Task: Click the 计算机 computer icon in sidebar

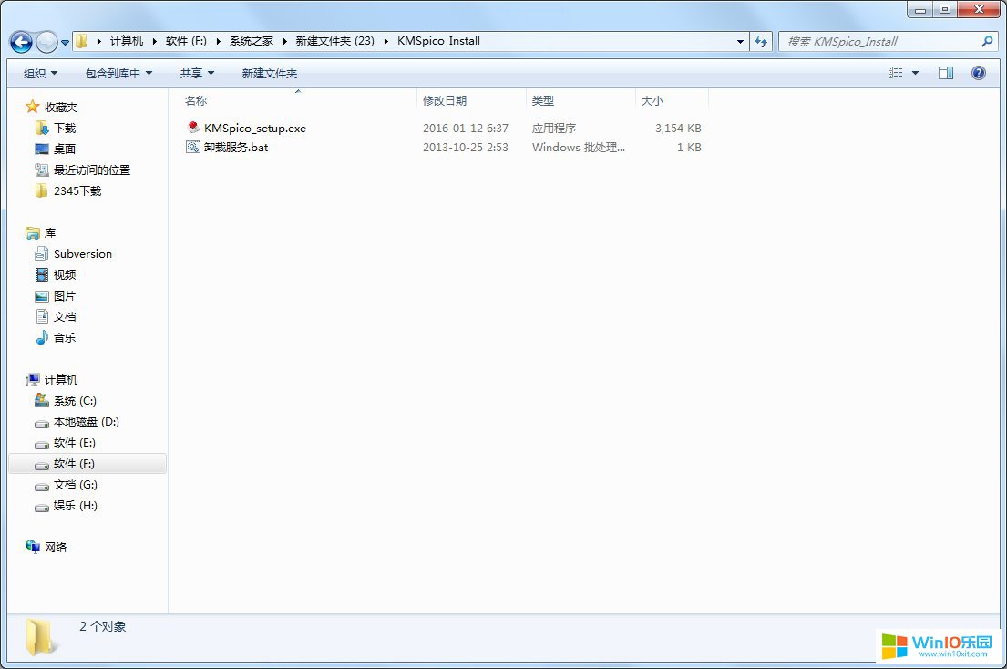Action: (x=32, y=379)
